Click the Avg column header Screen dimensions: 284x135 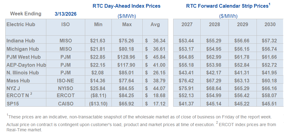pyautogui.click(x=155, y=24)
